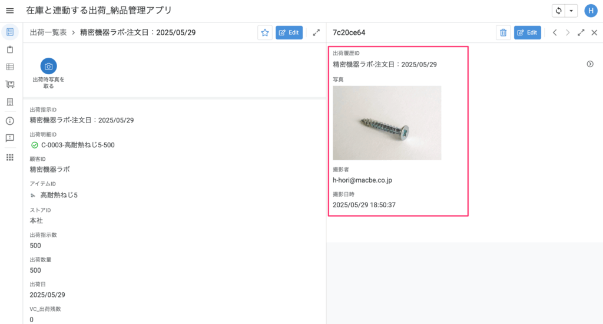The width and height of the screenshot is (603, 324).
Task: Go to next record arrow
Action: tap(568, 33)
